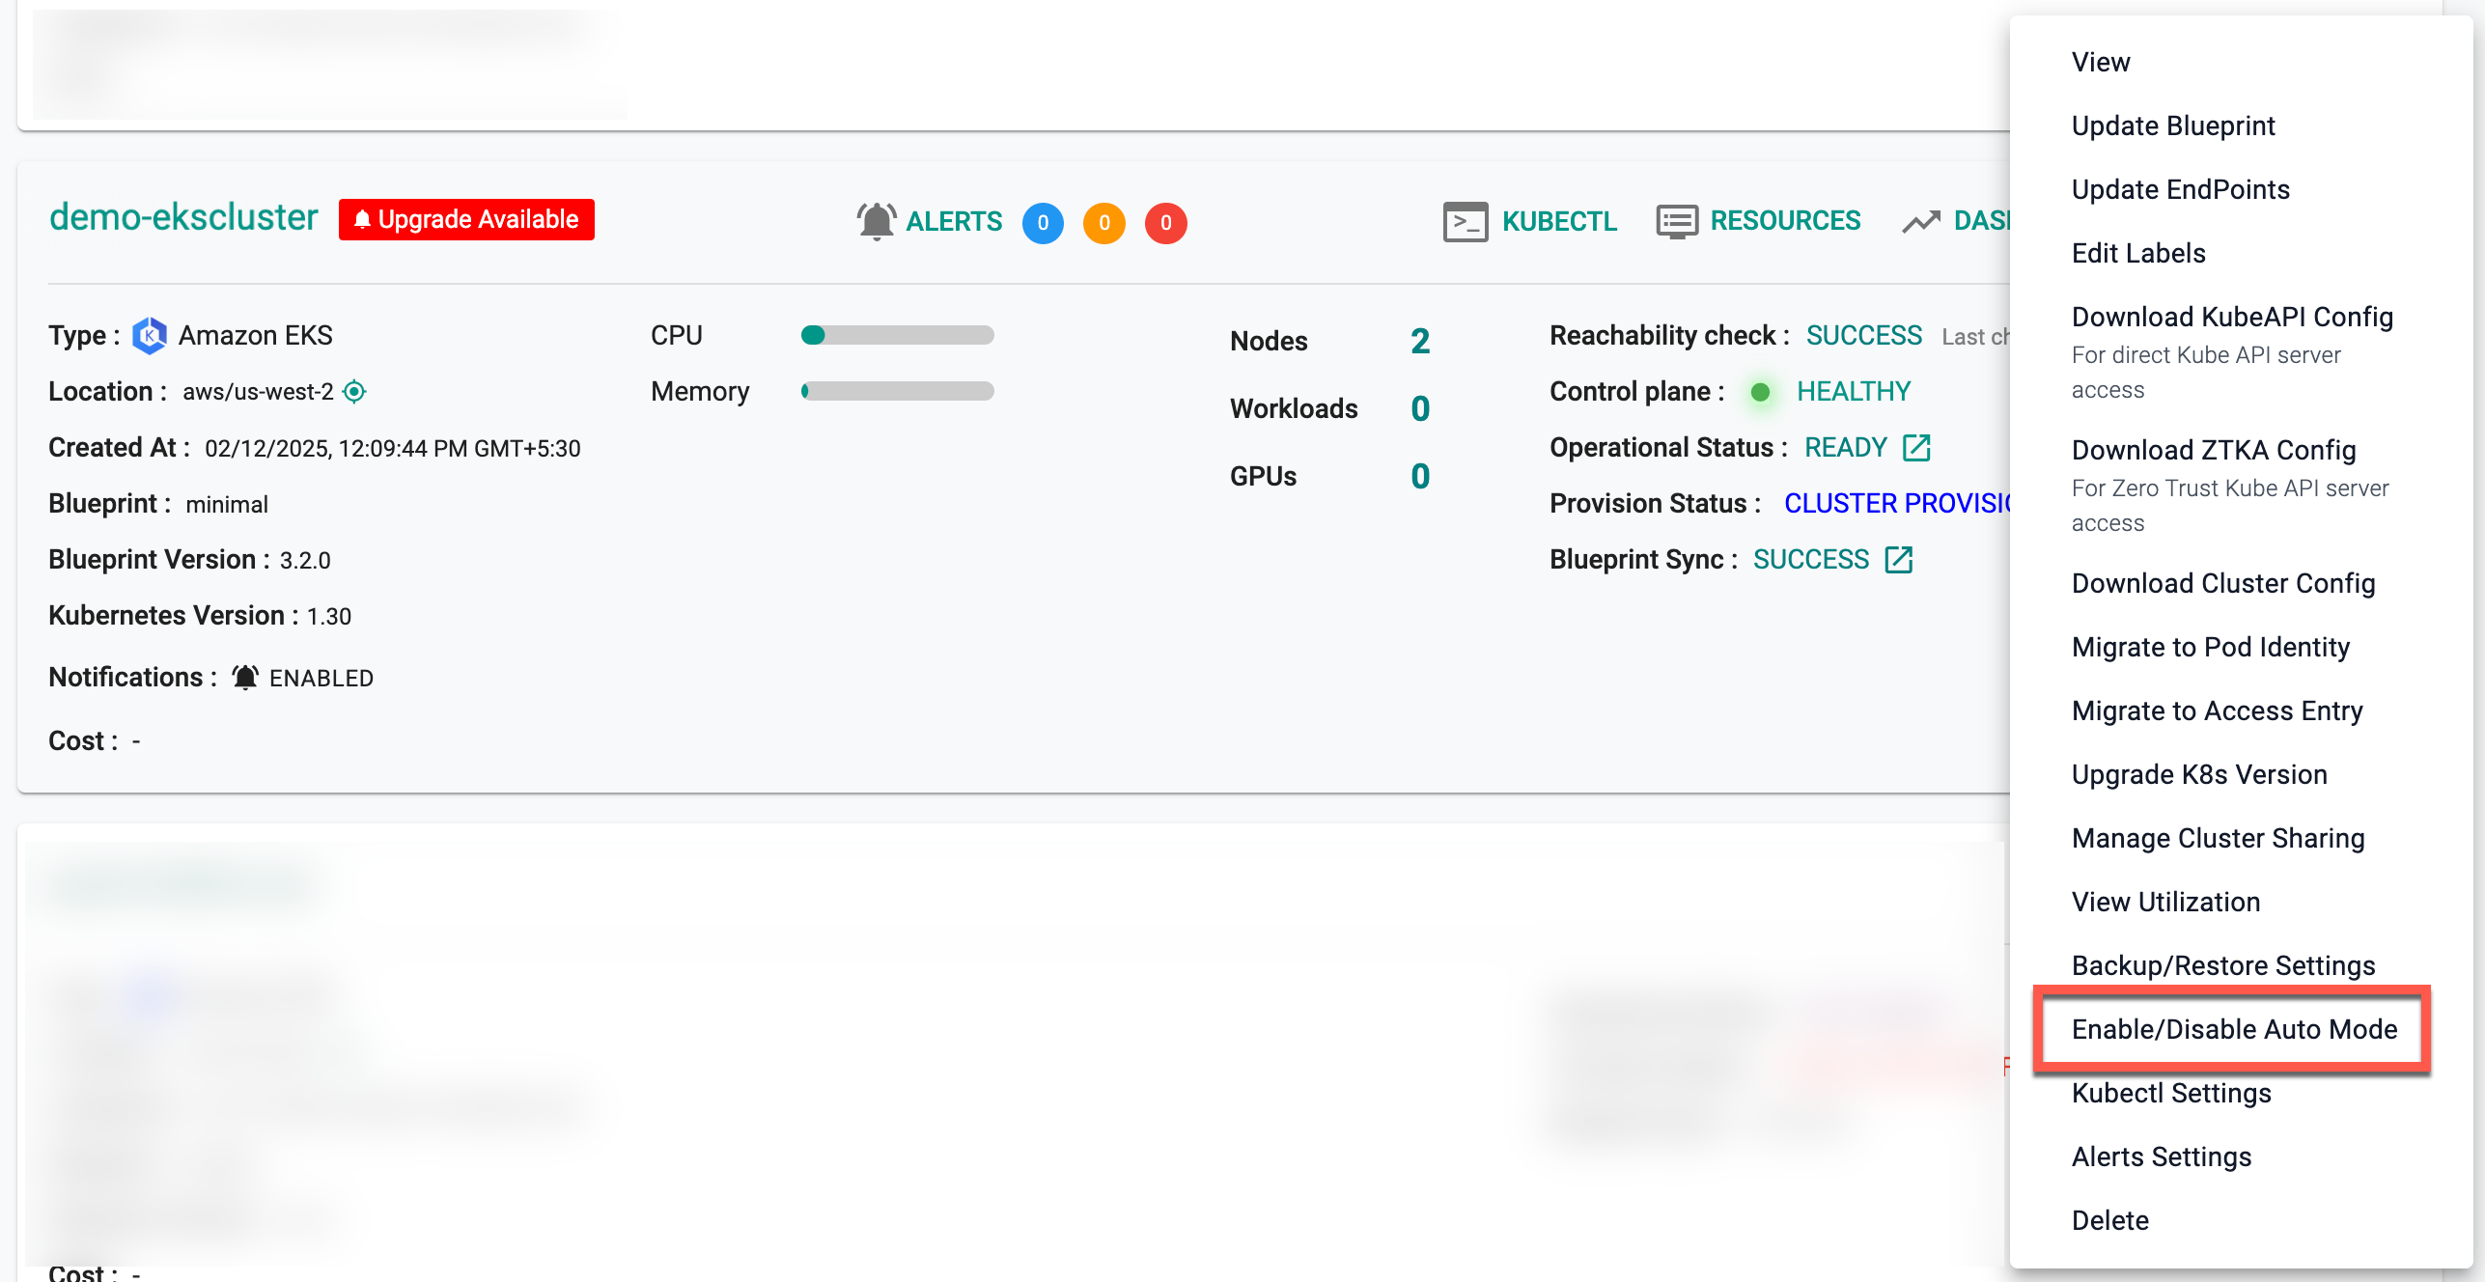
Task: Click the Amazon EKS type icon
Action: (x=150, y=335)
